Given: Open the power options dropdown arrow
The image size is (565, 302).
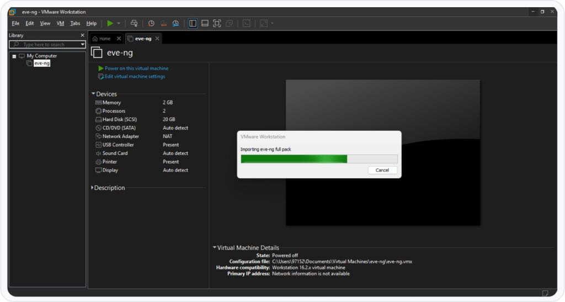Looking at the screenshot, I should click(119, 23).
